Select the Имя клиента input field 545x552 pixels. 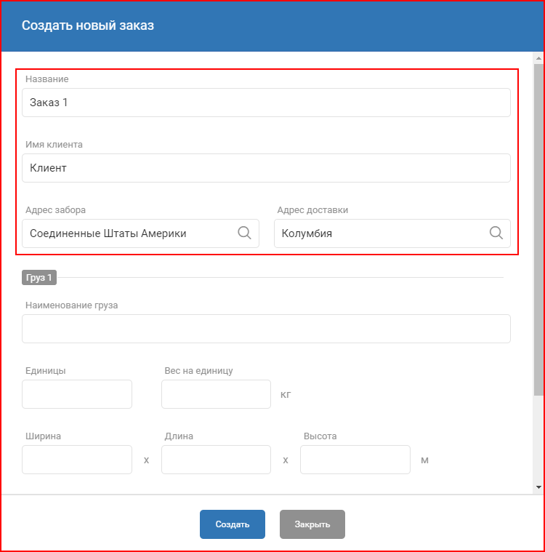tap(266, 168)
